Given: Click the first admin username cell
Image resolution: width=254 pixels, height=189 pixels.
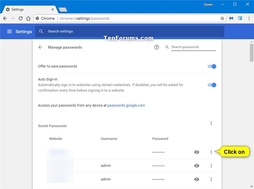Looking at the screenshot, I should (x=106, y=166).
